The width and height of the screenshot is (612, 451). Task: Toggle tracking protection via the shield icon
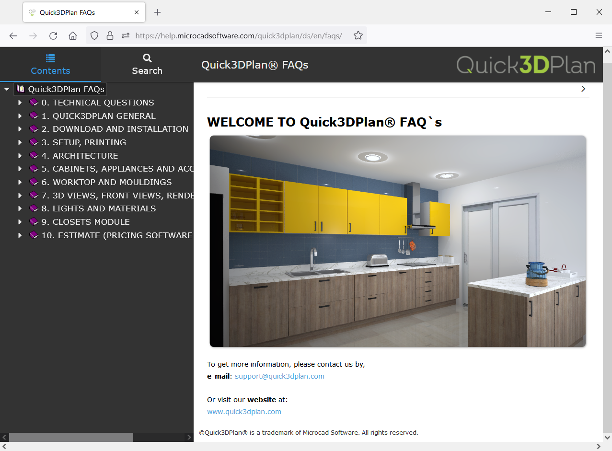click(x=94, y=35)
